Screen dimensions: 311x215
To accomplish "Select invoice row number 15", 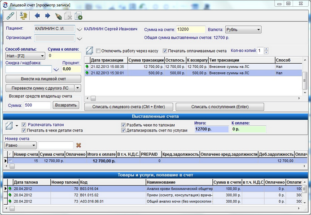I will tap(155, 161).
